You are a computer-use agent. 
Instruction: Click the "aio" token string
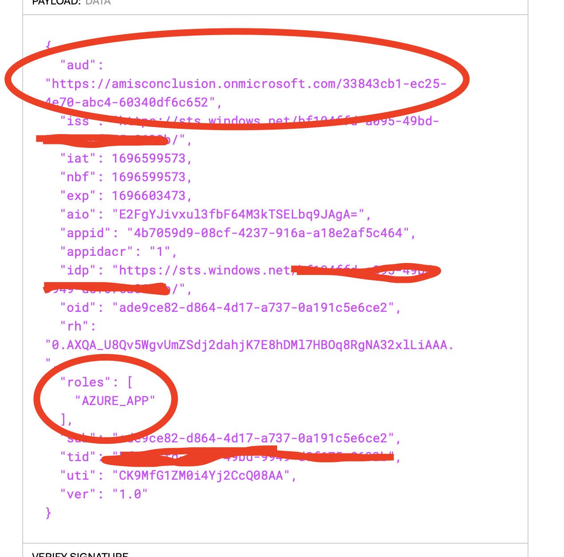tap(238, 215)
